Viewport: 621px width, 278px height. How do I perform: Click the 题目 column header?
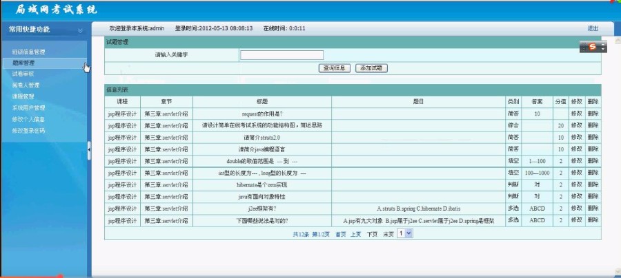(x=419, y=101)
